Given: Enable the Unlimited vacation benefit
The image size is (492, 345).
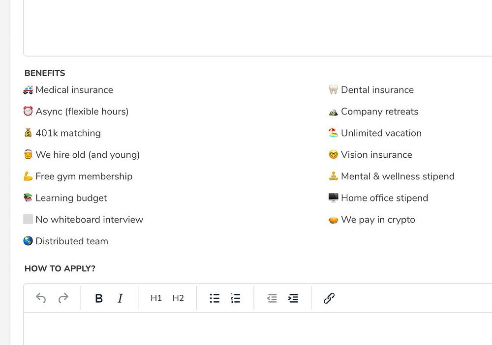Looking at the screenshot, I should 375,133.
